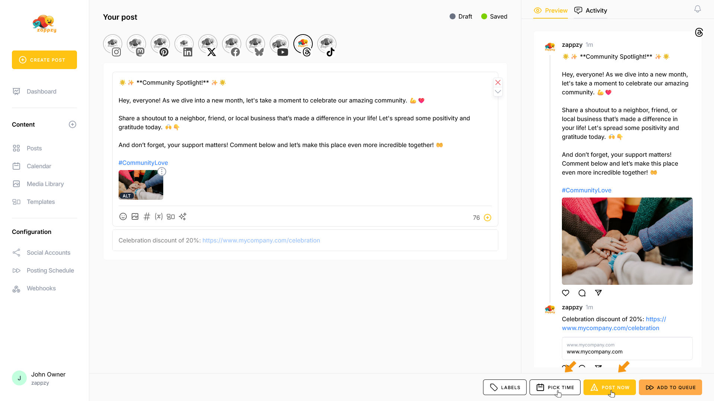Screen dimensions: 714x401
Task: Collapse the post editor with chevron arrow
Action: (498, 92)
